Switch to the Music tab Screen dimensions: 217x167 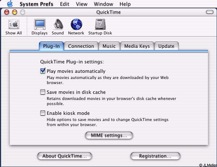click(x=109, y=46)
